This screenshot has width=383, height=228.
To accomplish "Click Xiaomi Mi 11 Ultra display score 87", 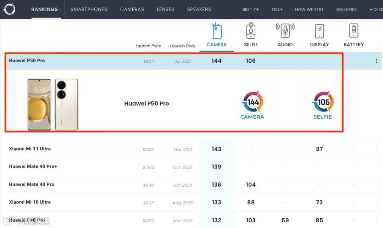I will coord(320,149).
